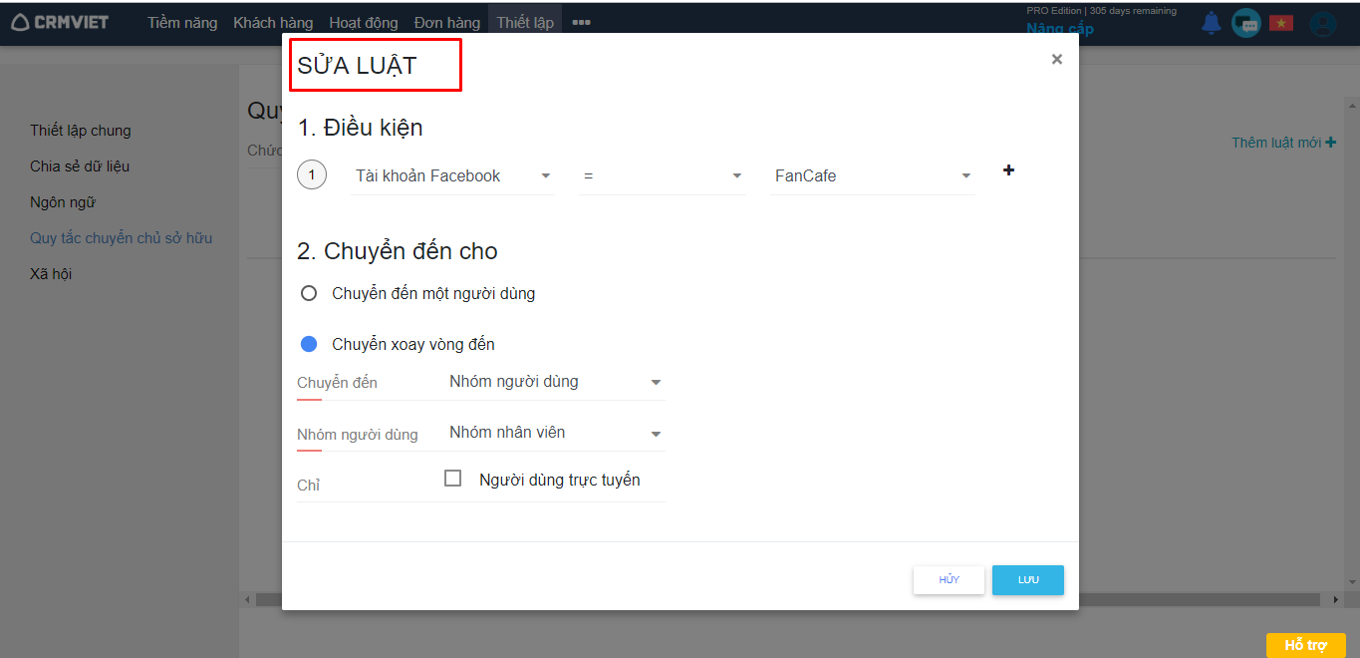1360x658 pixels.
Task: Open the equals operator dropdown
Action: click(662, 176)
